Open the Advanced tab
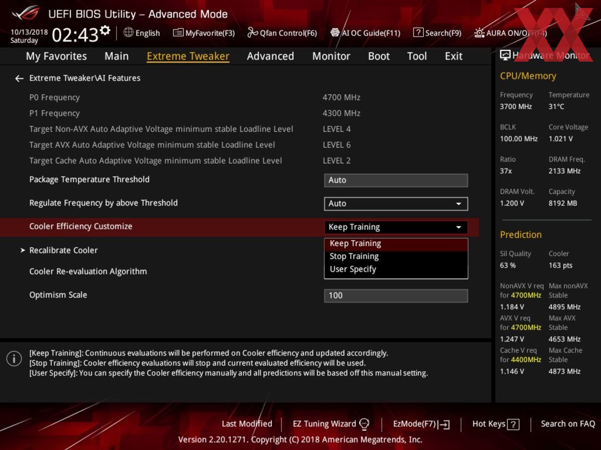 [270, 56]
